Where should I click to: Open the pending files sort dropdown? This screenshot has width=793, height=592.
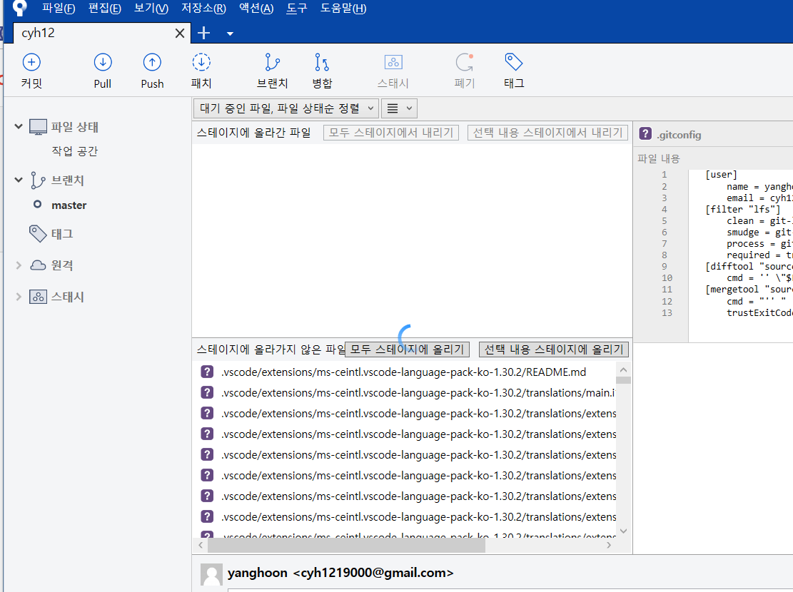(286, 108)
